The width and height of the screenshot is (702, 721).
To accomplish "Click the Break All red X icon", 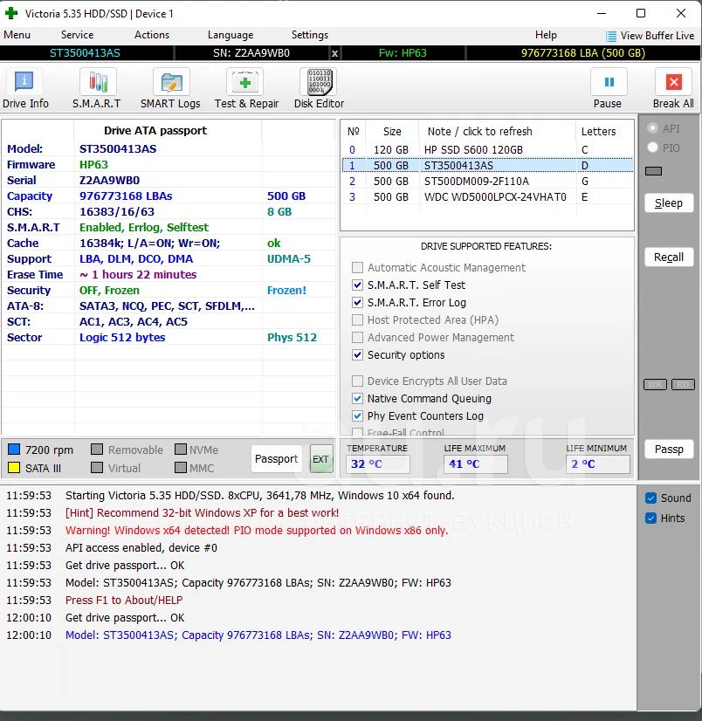I will coord(673,82).
